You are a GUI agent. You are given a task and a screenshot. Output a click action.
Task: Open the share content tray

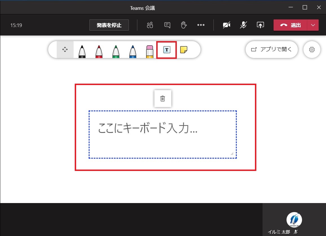(260, 25)
